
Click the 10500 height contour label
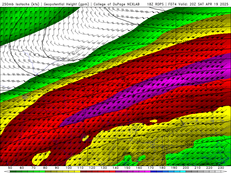point(189,97)
